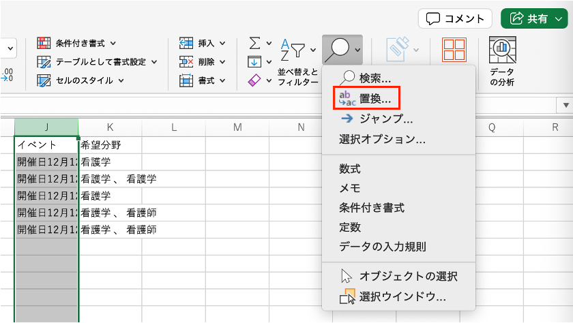Viewport: 573px width, 323px height.
Task: Expand the テーブルとして書式設定 dropdown arrow
Action: click(154, 62)
